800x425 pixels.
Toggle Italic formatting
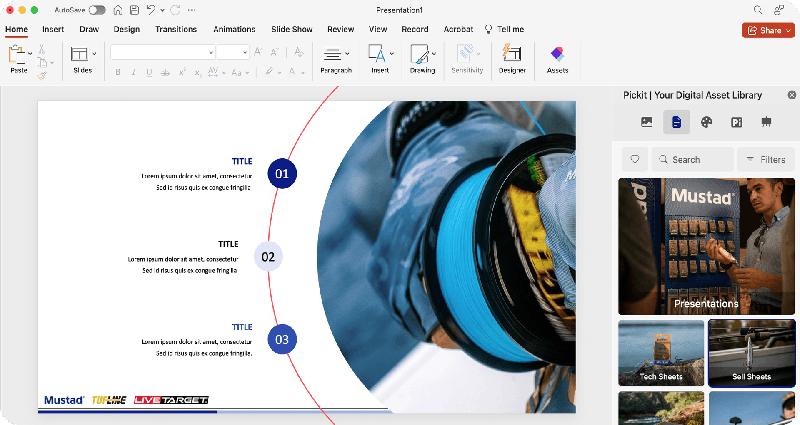click(133, 72)
